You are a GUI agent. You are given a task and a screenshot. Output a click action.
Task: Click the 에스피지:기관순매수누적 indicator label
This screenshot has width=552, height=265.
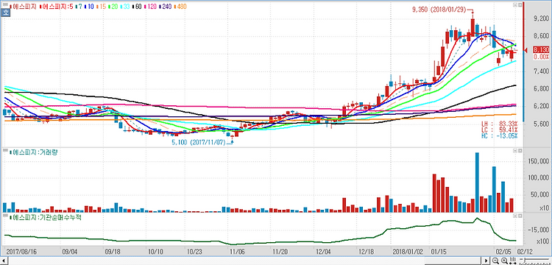point(46,217)
